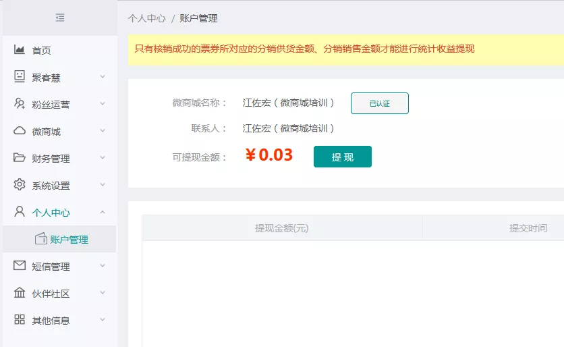The width and height of the screenshot is (564, 347).
Task: Expand the 财务管理 submenu arrow
Action: [x=103, y=158]
